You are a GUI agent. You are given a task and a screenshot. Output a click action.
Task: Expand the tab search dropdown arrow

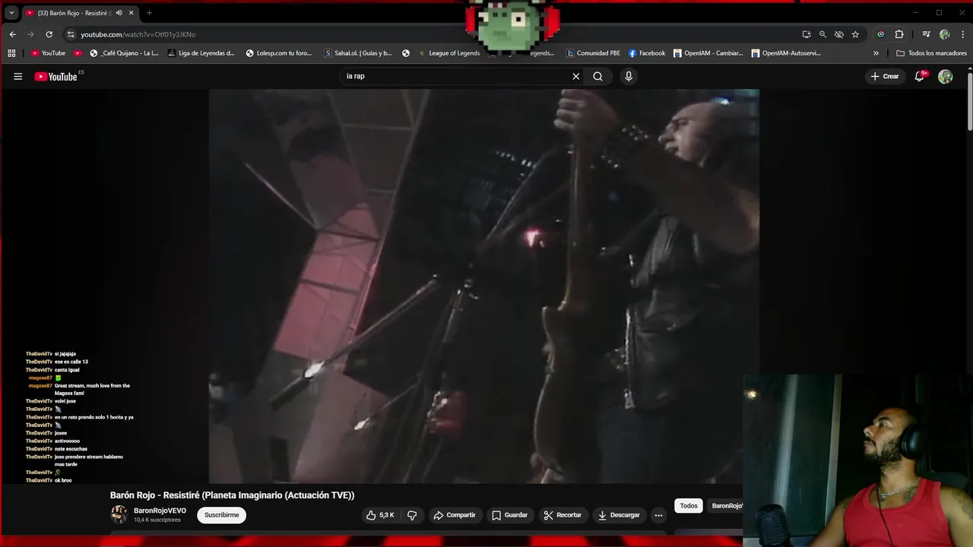pos(11,13)
